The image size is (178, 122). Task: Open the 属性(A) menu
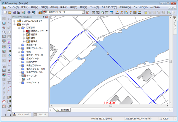coord(83,7)
